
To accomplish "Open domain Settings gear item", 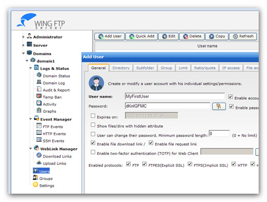I will click(x=46, y=185).
